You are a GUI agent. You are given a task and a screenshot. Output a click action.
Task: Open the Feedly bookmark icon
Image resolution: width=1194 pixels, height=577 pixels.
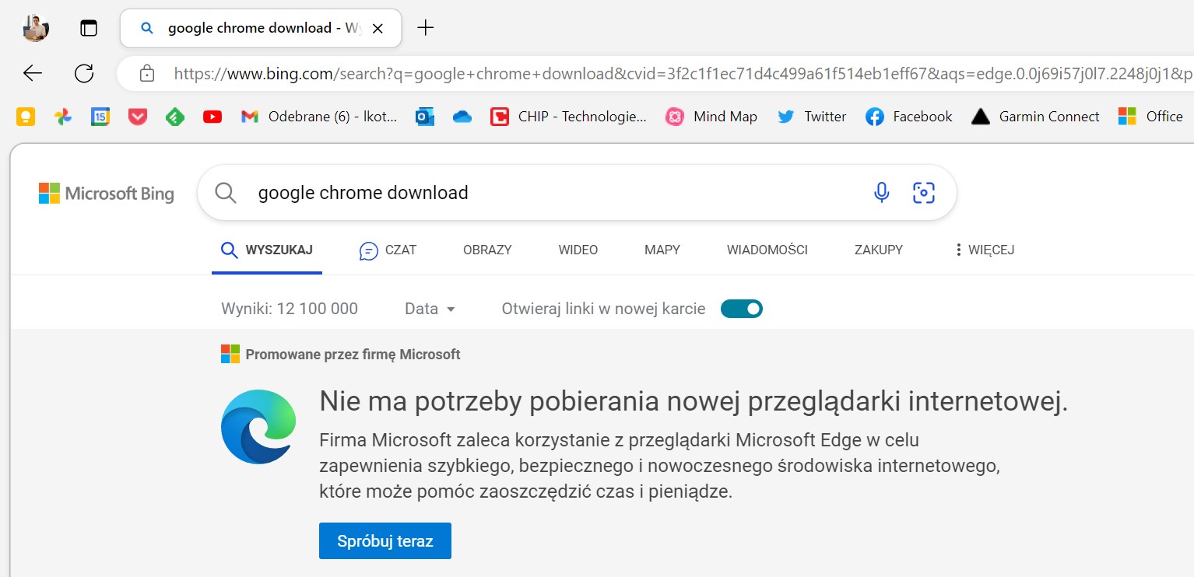175,117
